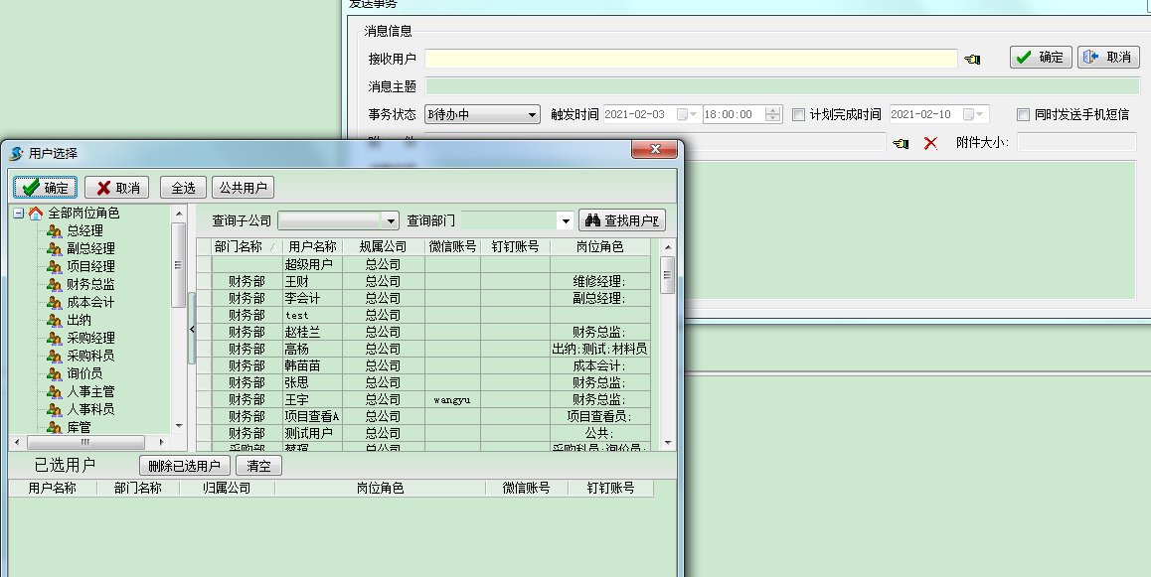Open the 事务状态 dropdown
This screenshot has height=577, width=1151.
[532, 114]
